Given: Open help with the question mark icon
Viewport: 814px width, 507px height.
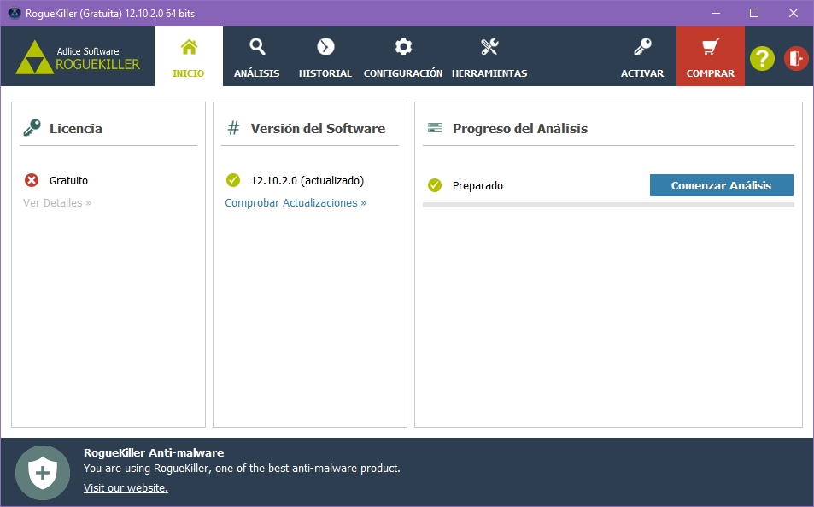Looking at the screenshot, I should pyautogui.click(x=762, y=58).
